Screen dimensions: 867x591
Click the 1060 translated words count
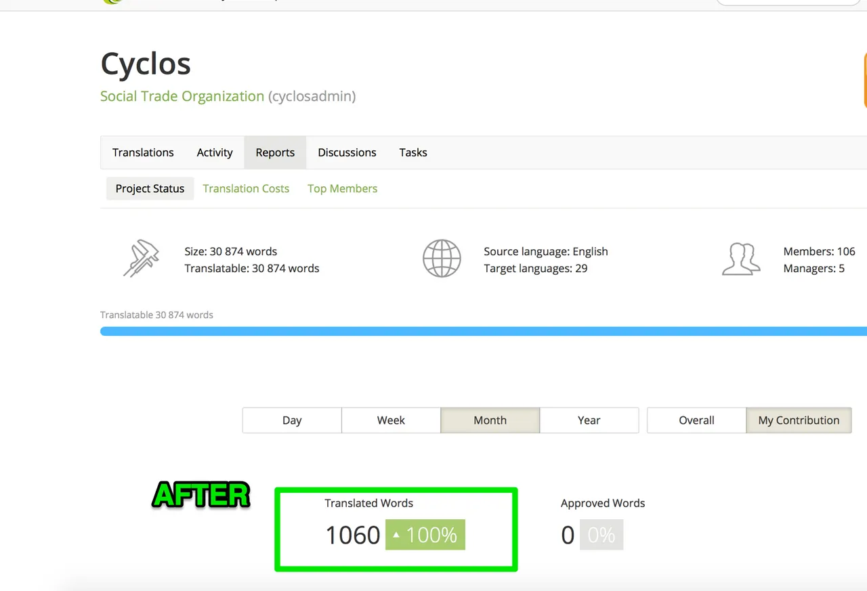click(x=353, y=535)
